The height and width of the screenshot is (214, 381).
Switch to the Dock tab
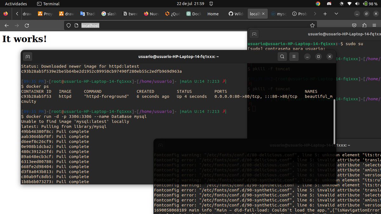click(x=194, y=14)
